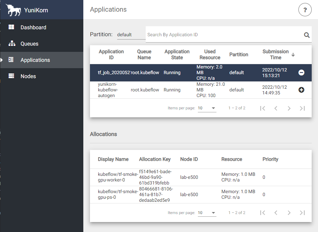This screenshot has height=232, width=318.
Task: Go to next page in Applications table
Action: (x=289, y=108)
